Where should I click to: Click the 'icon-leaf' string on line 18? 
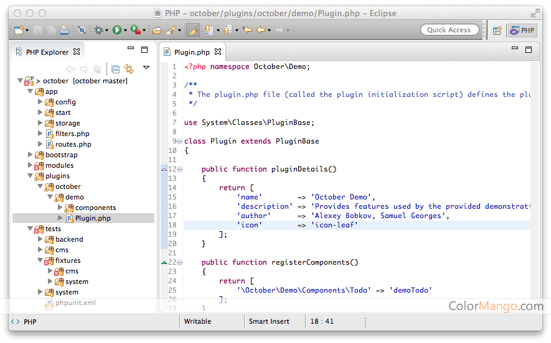click(334, 225)
